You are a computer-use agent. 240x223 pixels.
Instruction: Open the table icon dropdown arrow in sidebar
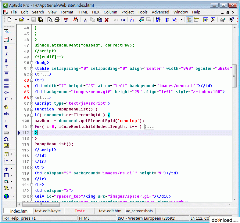click(x=12, y=154)
